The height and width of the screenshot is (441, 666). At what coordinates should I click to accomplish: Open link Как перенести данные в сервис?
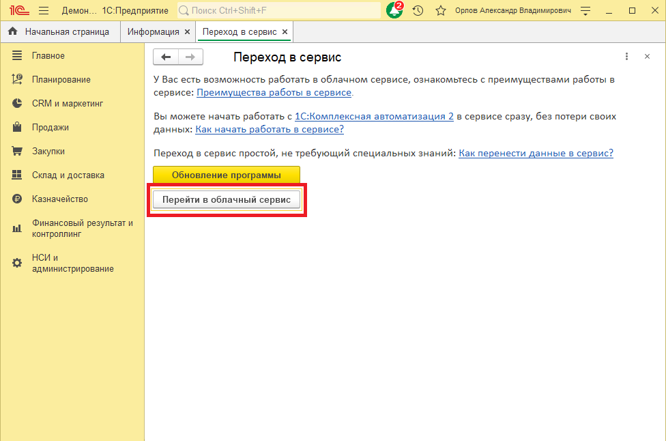click(x=536, y=153)
